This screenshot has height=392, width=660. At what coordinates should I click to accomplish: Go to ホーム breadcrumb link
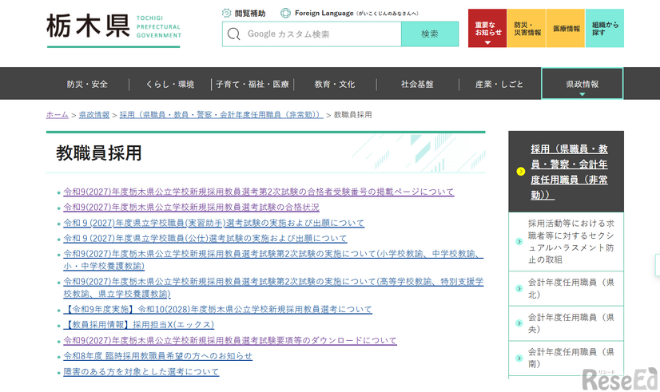tap(58, 114)
